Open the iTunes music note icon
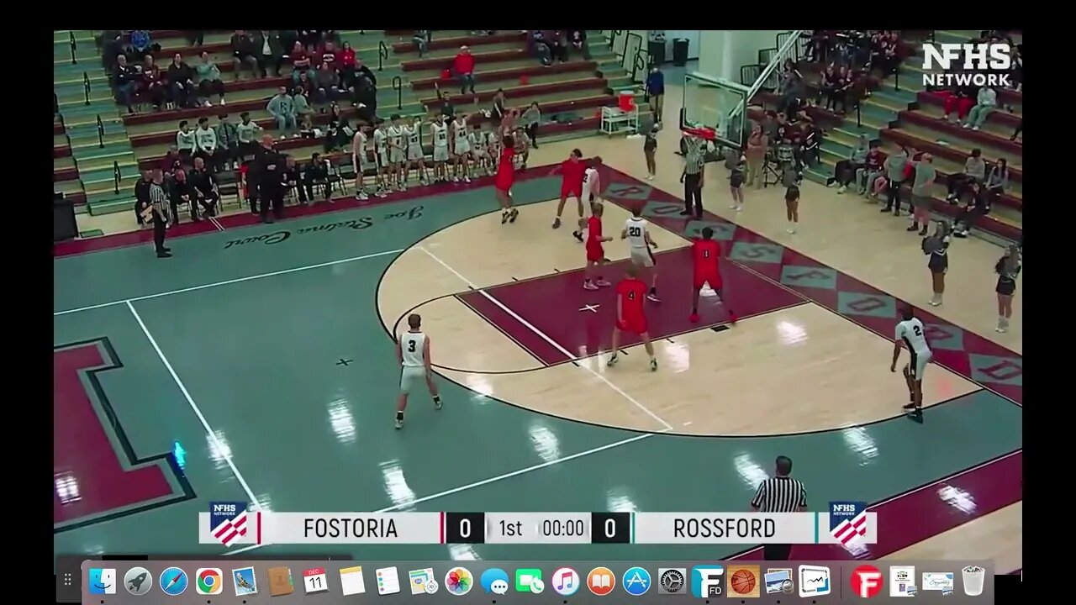Image resolution: width=1076 pixels, height=605 pixels. point(565,581)
